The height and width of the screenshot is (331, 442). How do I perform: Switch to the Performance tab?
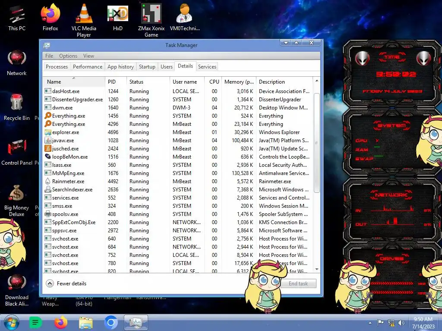point(88,67)
